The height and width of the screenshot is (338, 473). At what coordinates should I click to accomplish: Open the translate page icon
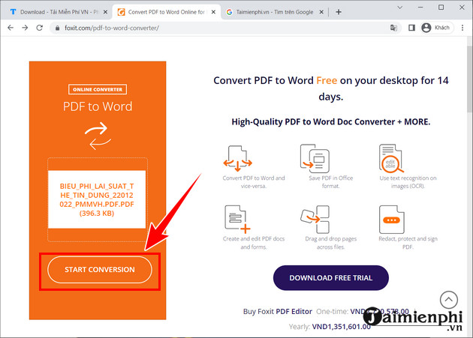click(x=393, y=28)
